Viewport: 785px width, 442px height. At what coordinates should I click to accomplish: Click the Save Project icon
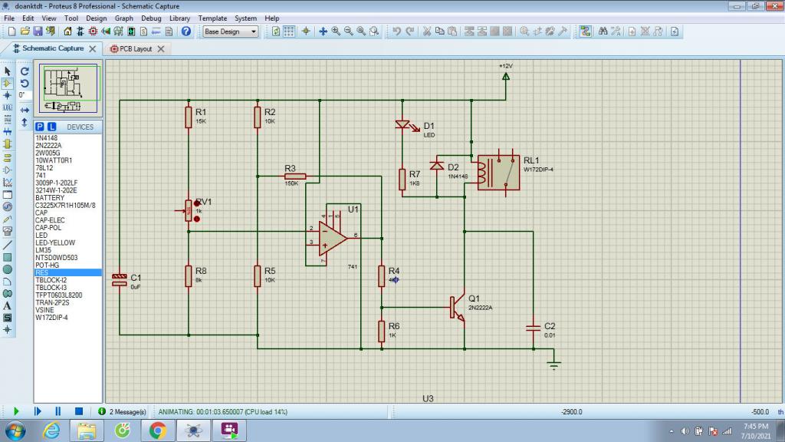(x=38, y=31)
